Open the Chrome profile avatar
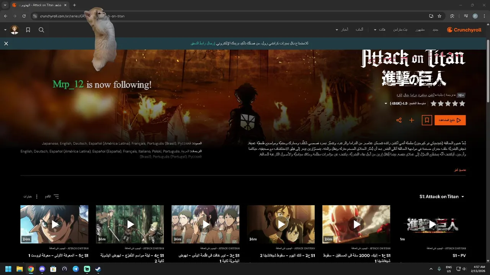 click(x=475, y=16)
